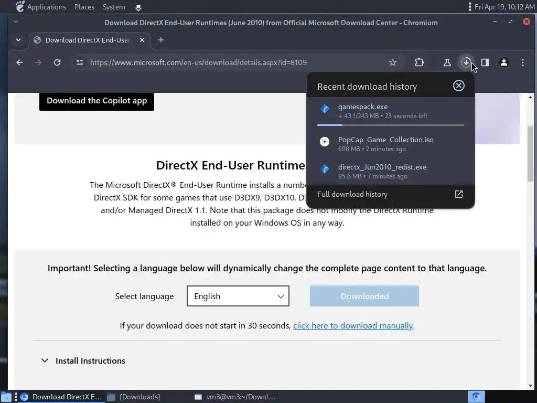This screenshot has width=537, height=403.
Task: Open a new tab with plus button
Action: coord(160,40)
